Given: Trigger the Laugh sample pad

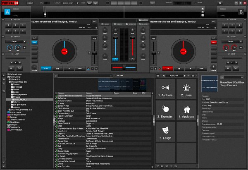Looking at the screenshot, I should click(x=166, y=131).
